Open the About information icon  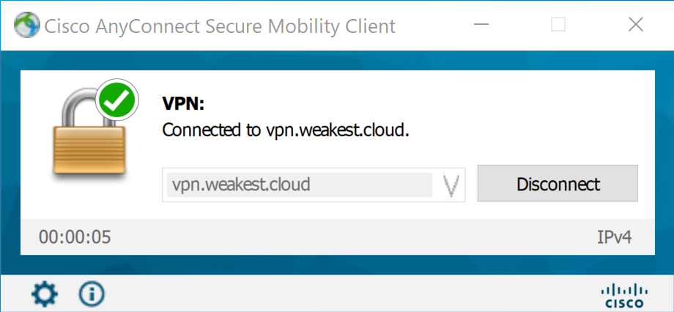(x=92, y=294)
